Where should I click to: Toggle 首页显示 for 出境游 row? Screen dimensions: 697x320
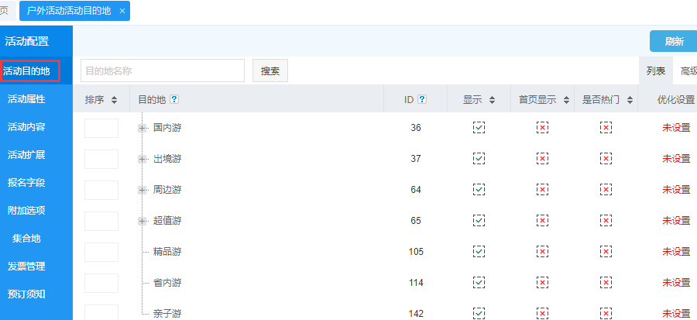542,159
